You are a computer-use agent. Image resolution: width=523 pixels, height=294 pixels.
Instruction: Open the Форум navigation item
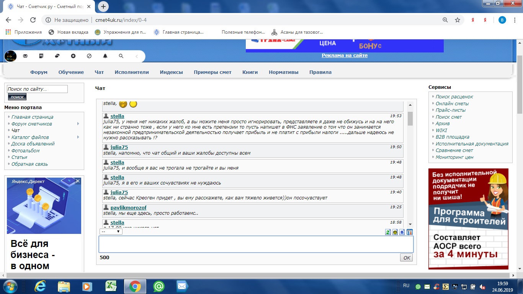39,72
